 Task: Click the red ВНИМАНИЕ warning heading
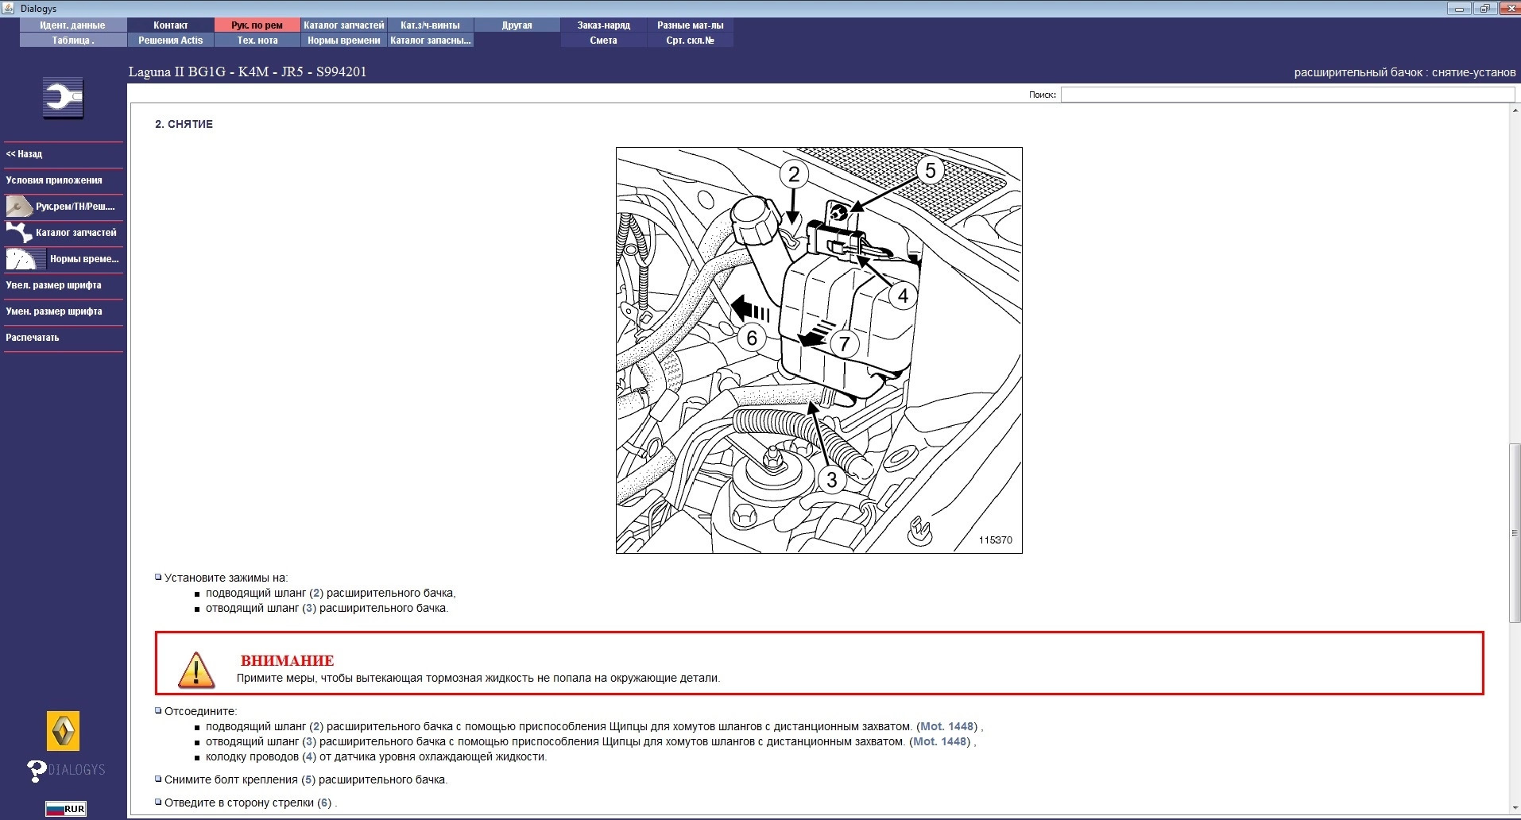tap(287, 661)
